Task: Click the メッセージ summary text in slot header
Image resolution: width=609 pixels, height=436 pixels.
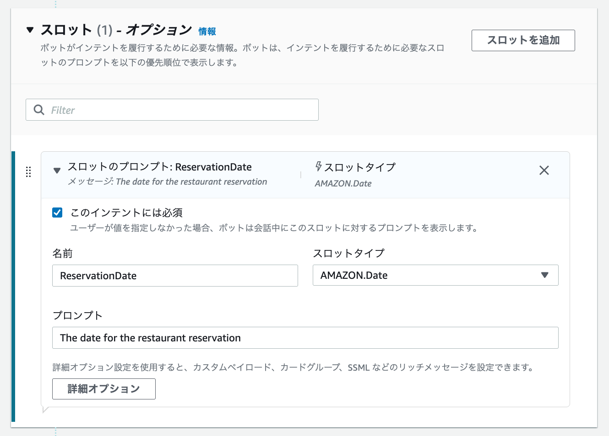Action: click(x=167, y=181)
